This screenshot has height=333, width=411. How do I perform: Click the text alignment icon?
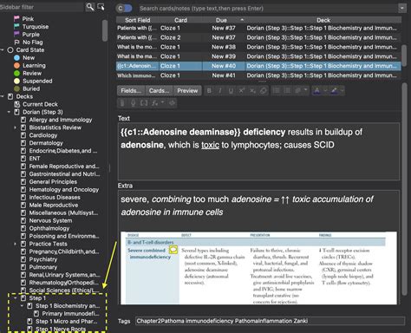297,91
